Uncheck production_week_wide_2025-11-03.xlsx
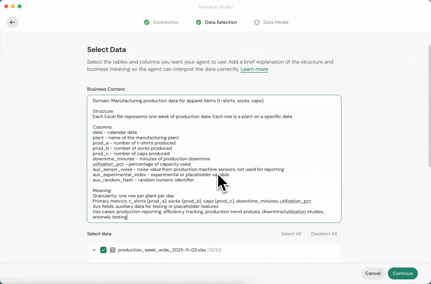Viewport: 431px width, 284px height. 103,250
